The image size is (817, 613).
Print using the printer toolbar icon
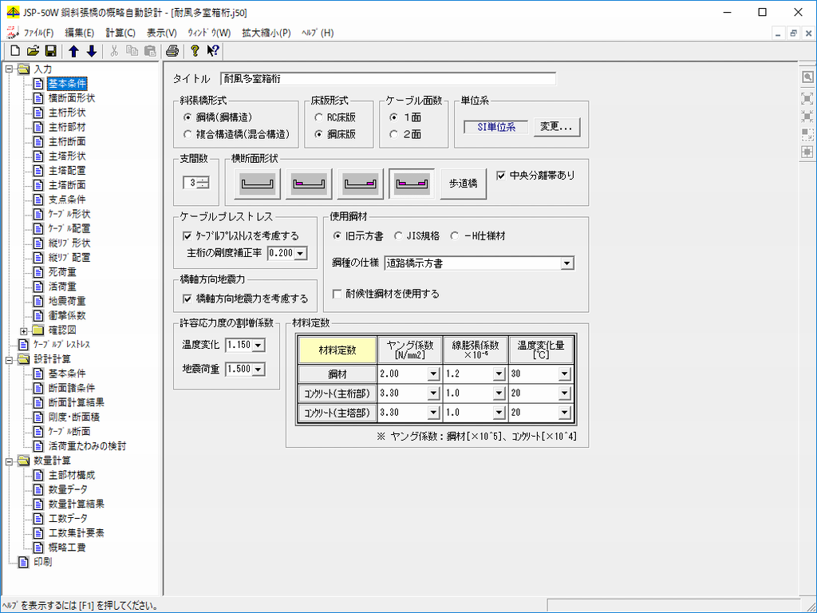coord(172,51)
